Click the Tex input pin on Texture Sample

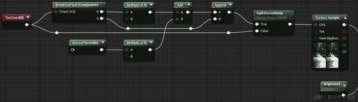click(x=316, y=32)
